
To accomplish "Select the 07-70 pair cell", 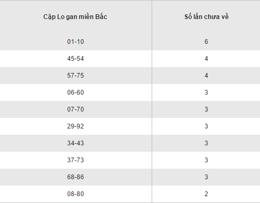I will point(76,109).
